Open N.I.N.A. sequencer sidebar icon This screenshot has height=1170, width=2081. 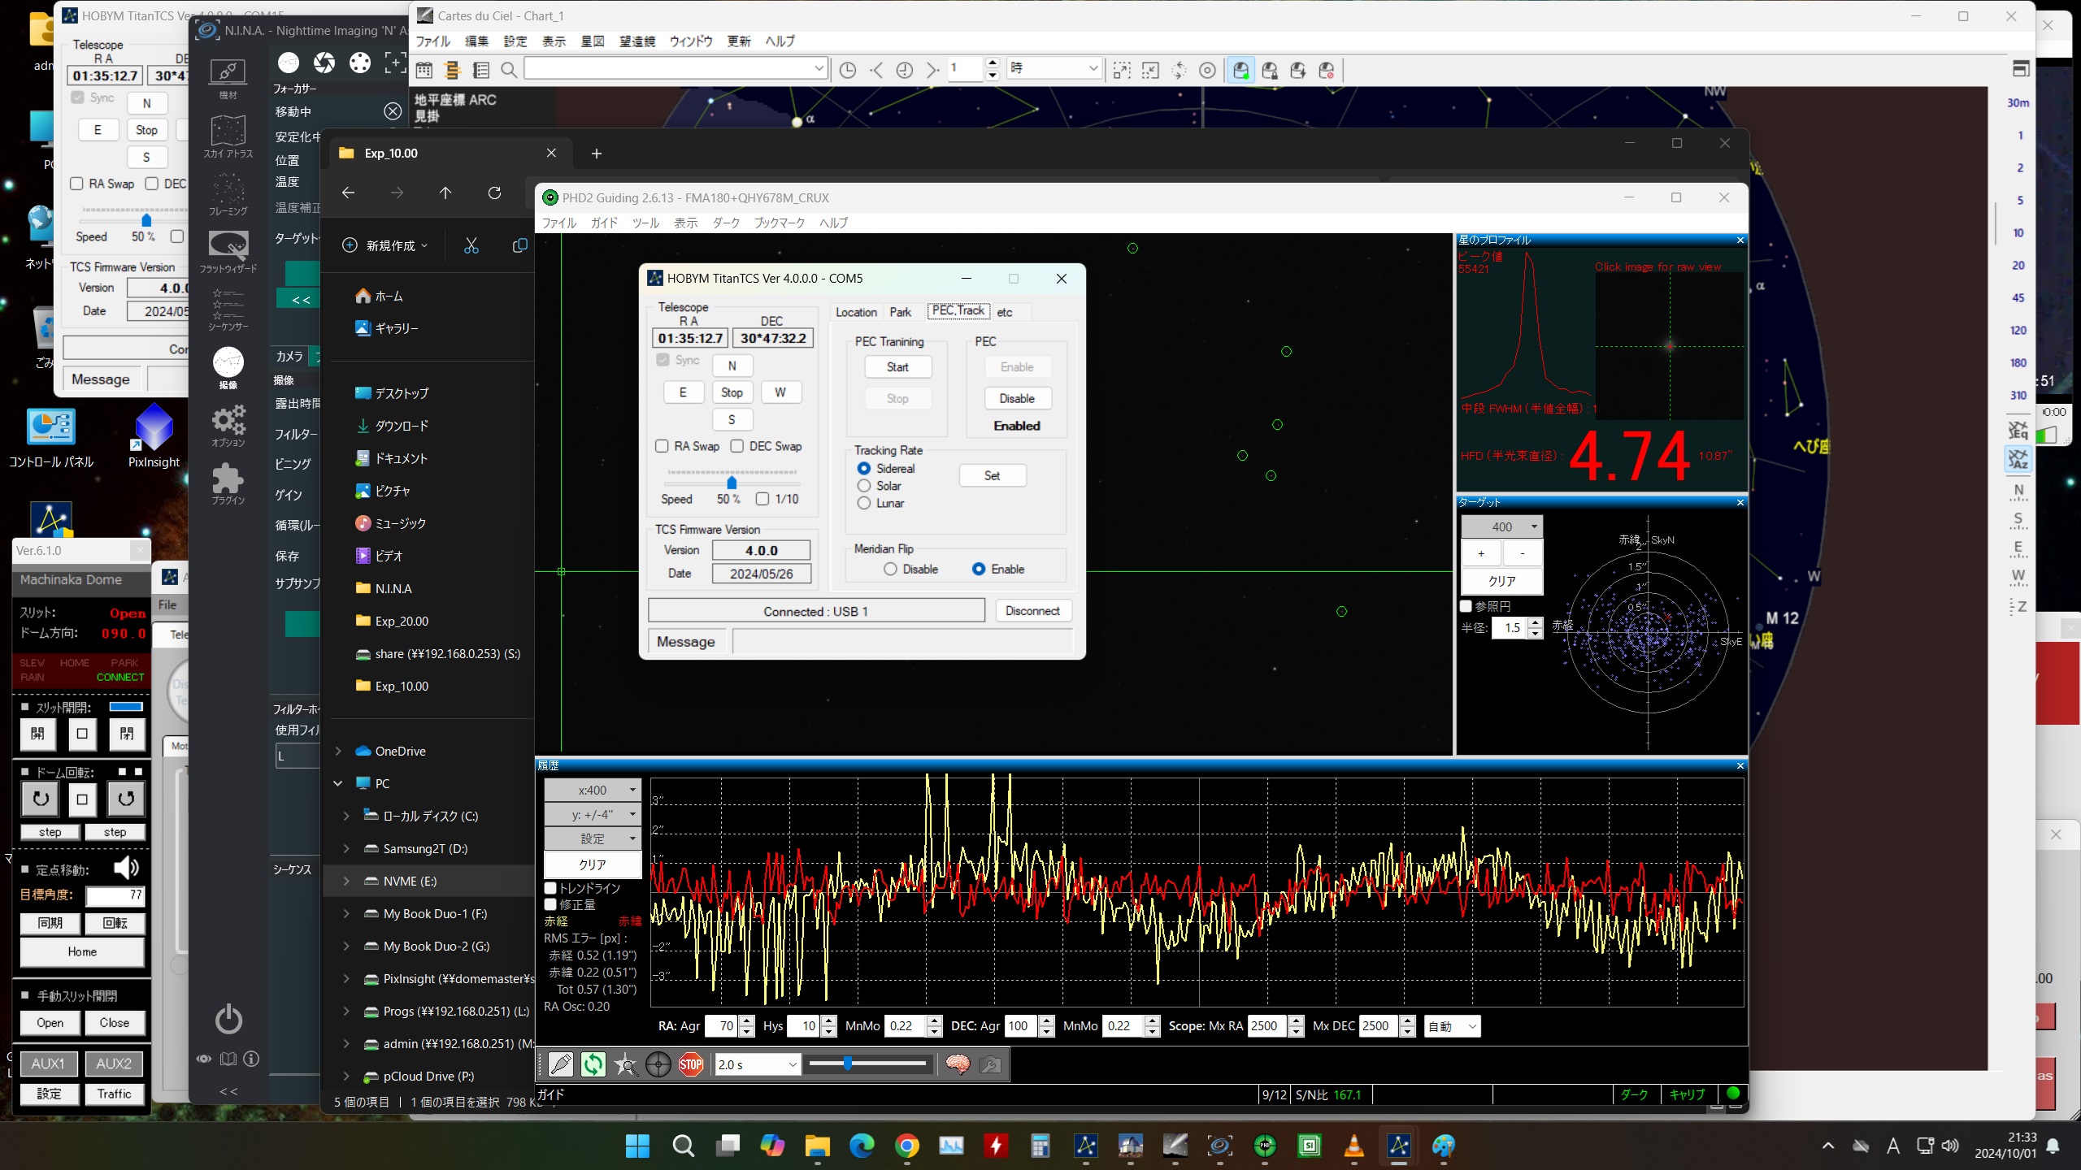coord(228,310)
